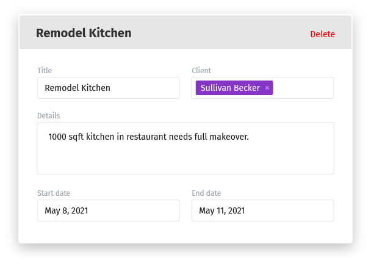This screenshot has height=266, width=371.
Task: Select the Sullivan Becker client tag name
Action: [230, 88]
